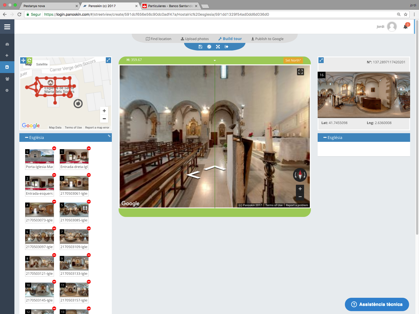Open Assistència tècnica help button
The height and width of the screenshot is (314, 419).
pyautogui.click(x=377, y=304)
